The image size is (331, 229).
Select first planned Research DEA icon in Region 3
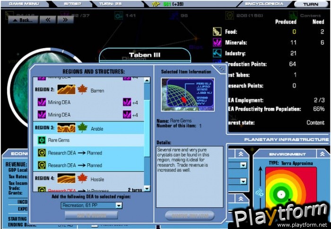tap(42, 153)
